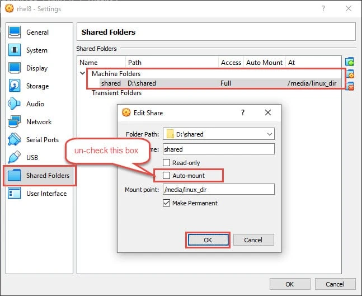
Task: Open the USB settings category
Action: click(x=39, y=157)
